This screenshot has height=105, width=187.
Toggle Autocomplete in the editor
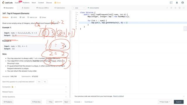93,8
